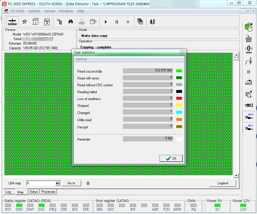The image size is (257, 214).
Task: Start the task with Play button
Action: [106, 22]
